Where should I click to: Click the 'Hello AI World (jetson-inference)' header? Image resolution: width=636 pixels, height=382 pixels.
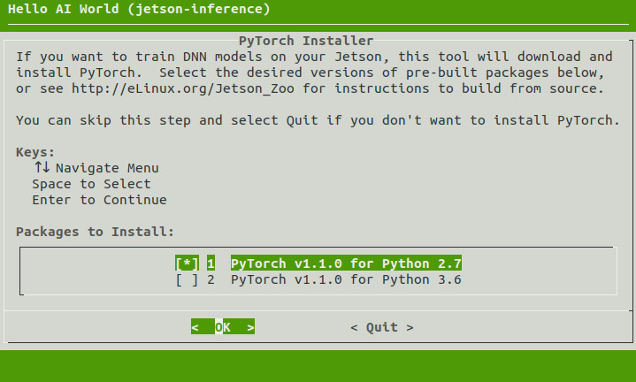coord(139,9)
